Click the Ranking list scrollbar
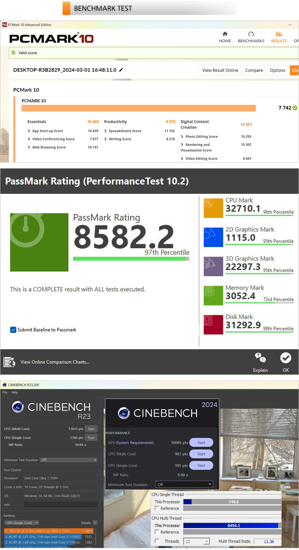Viewport: 299px width, 550px height. tap(96, 538)
